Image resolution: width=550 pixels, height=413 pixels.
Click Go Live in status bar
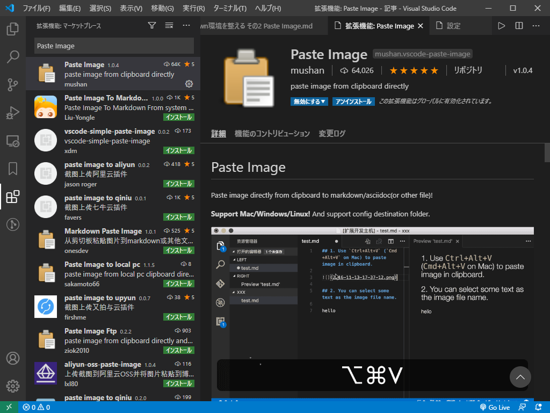click(x=495, y=407)
